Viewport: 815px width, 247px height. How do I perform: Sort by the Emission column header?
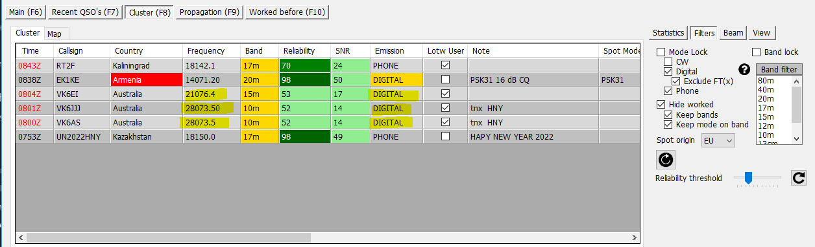tap(396, 50)
